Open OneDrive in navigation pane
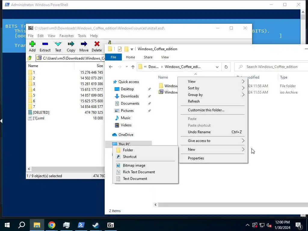The width and height of the screenshot is (308, 231). [x=126, y=135]
